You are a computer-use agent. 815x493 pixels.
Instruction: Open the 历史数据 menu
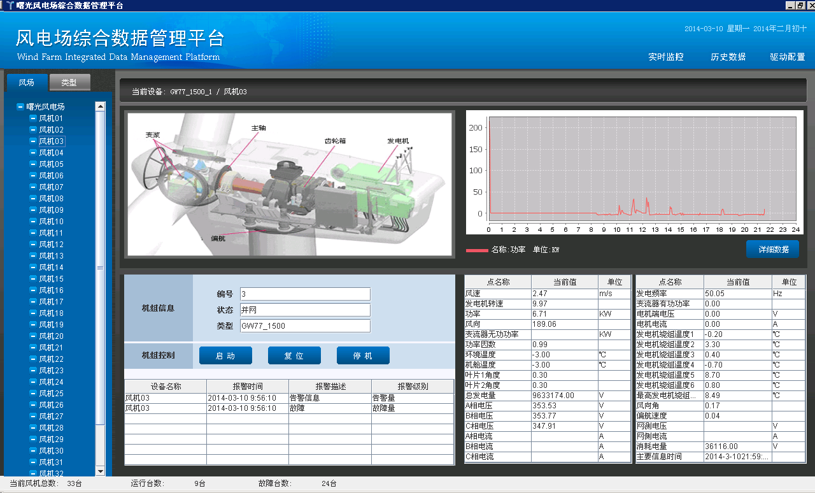pos(728,57)
